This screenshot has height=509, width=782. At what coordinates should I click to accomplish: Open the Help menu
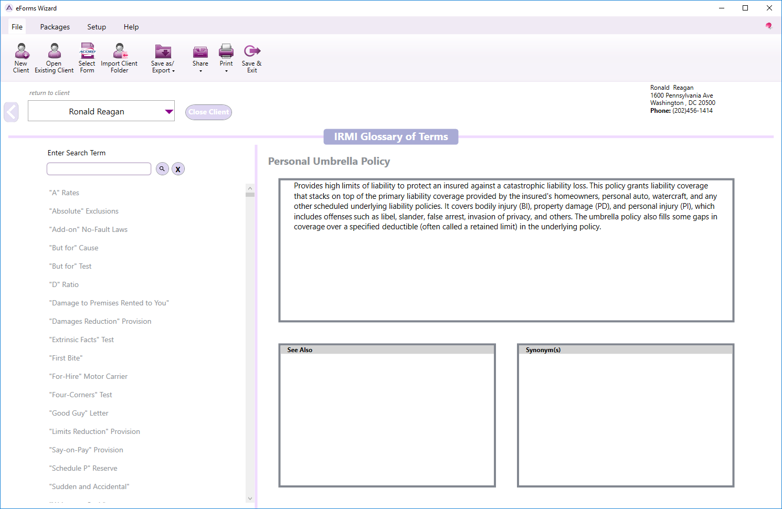[131, 27]
